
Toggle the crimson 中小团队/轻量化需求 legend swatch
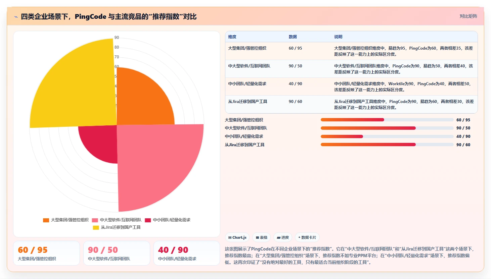point(148,220)
